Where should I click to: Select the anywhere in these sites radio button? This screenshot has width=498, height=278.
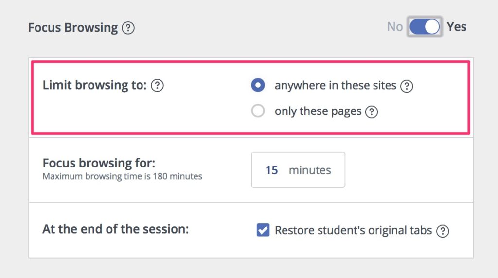[x=258, y=85]
